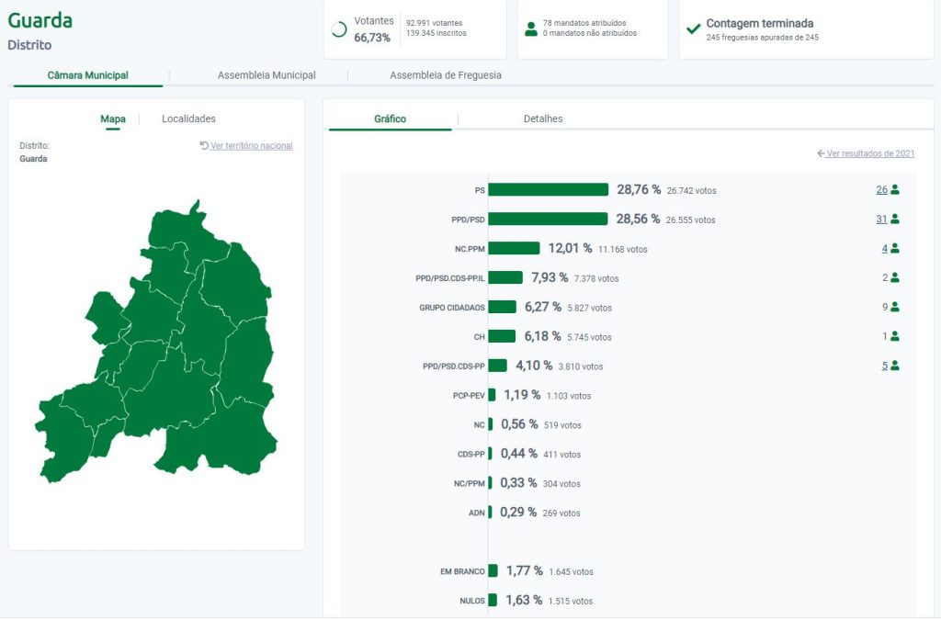This screenshot has width=941, height=620.
Task: Switch to the Assembleia Municipal tab
Action: tap(266, 75)
